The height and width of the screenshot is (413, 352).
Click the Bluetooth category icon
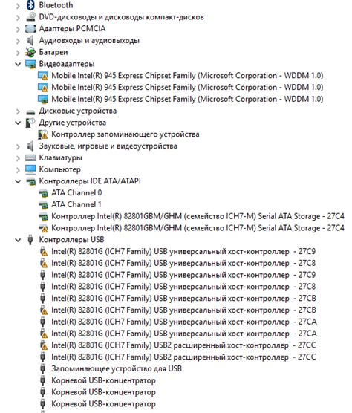pyautogui.click(x=30, y=5)
